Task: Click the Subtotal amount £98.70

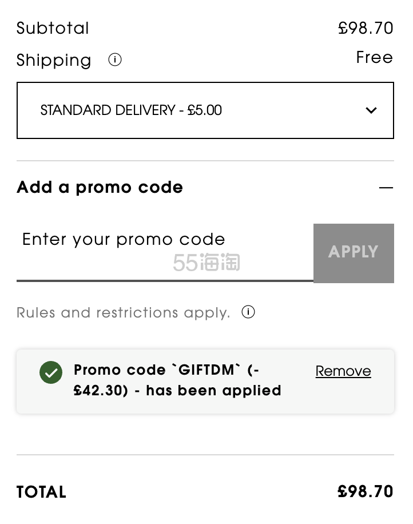Action: (366, 28)
